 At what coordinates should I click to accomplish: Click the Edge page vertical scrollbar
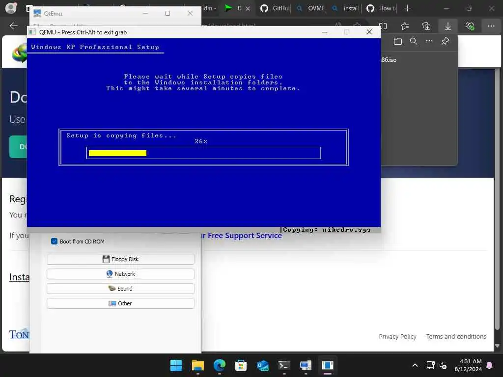pyautogui.click(x=497, y=199)
